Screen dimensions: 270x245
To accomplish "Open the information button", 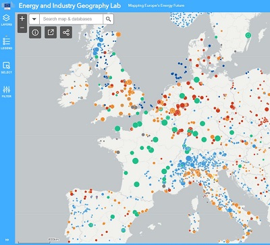I will 35,32.
